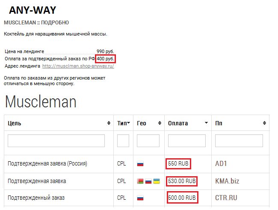Click the Ukraine flag in KMA.biz row
Viewport: 278px width, 210px height.
tap(157, 181)
